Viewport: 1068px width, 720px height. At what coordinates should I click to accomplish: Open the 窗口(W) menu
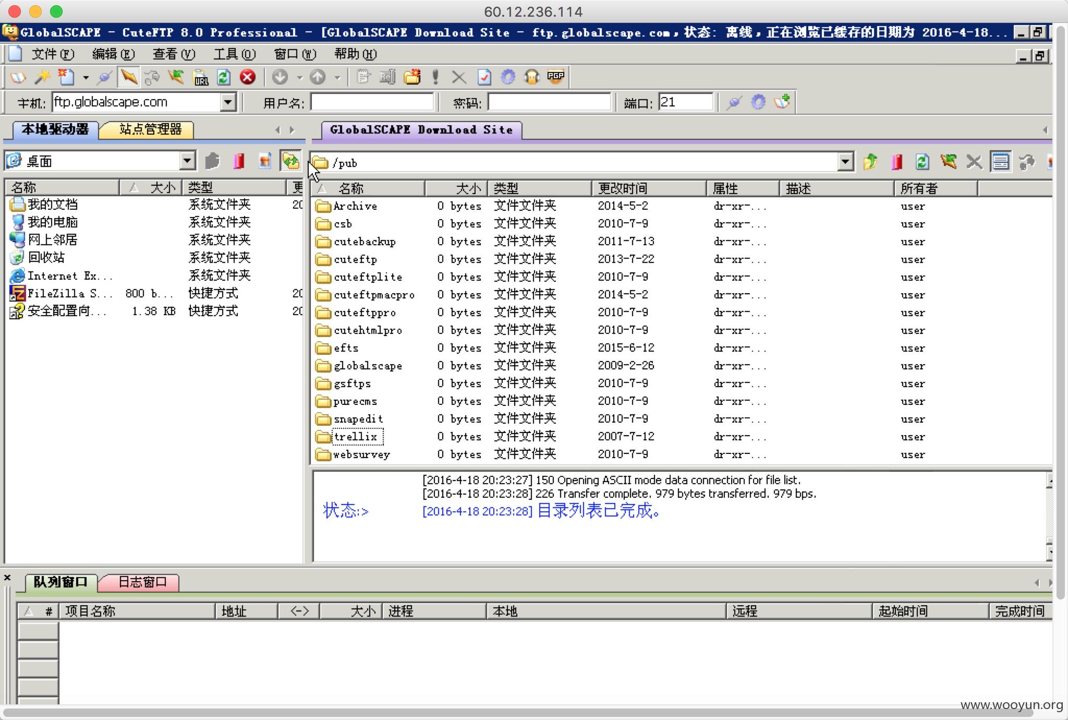[x=295, y=54]
